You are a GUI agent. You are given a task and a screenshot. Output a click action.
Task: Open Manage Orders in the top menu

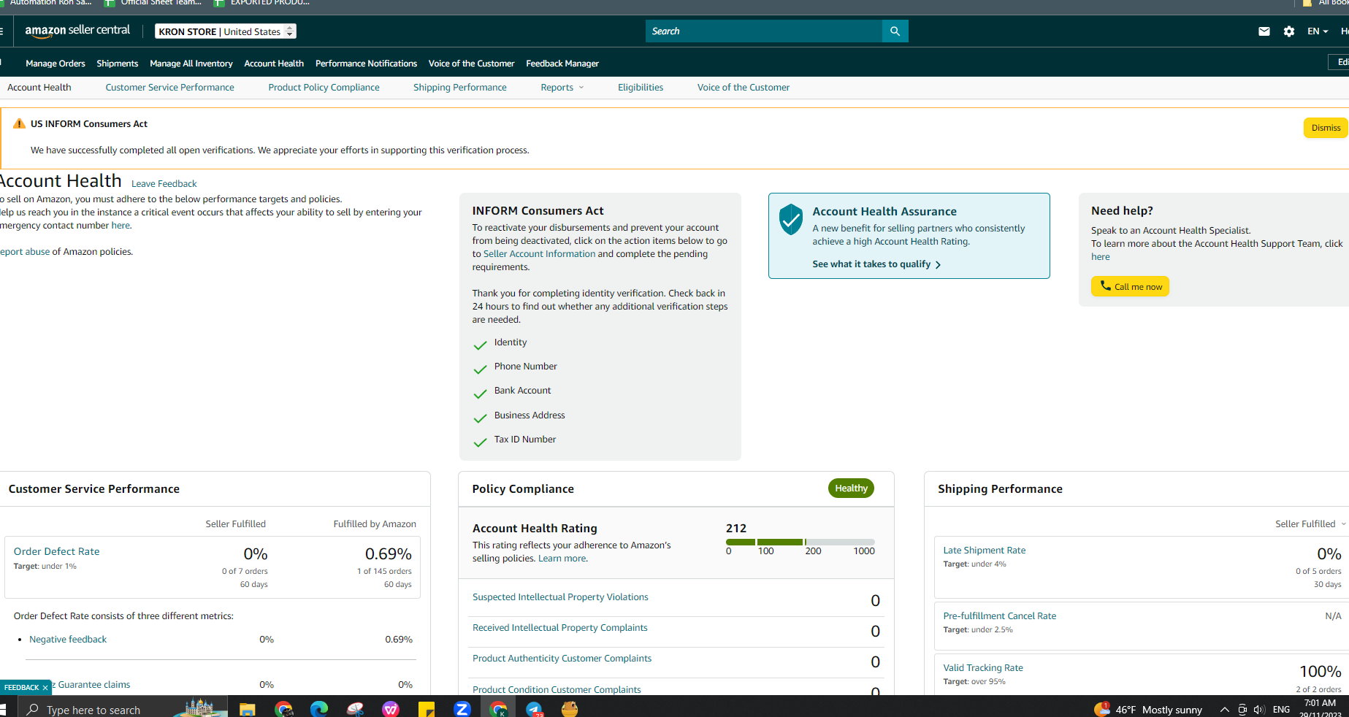(x=56, y=64)
